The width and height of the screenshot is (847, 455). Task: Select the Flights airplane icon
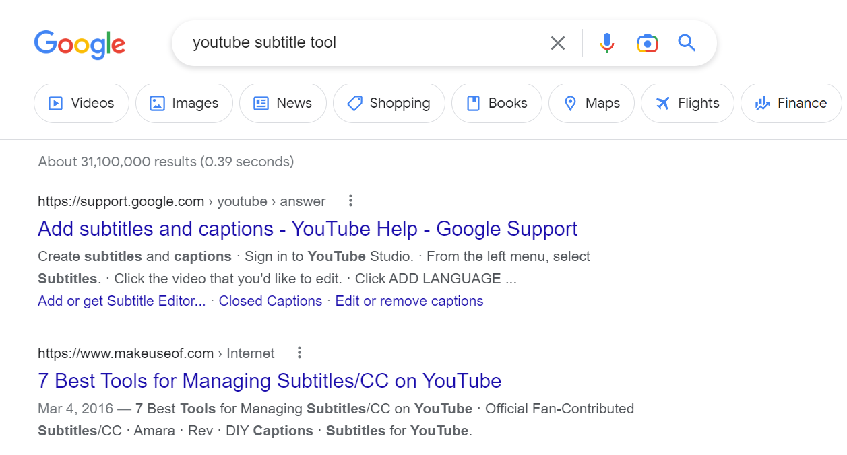tap(662, 103)
